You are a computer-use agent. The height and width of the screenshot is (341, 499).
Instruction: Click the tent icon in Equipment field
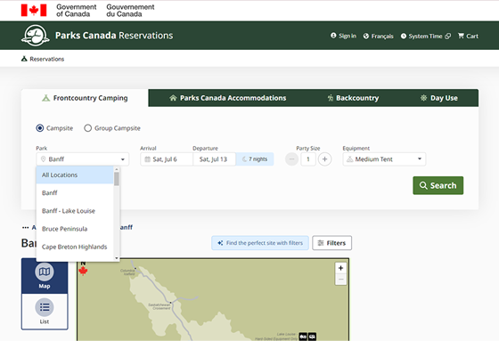(x=349, y=159)
